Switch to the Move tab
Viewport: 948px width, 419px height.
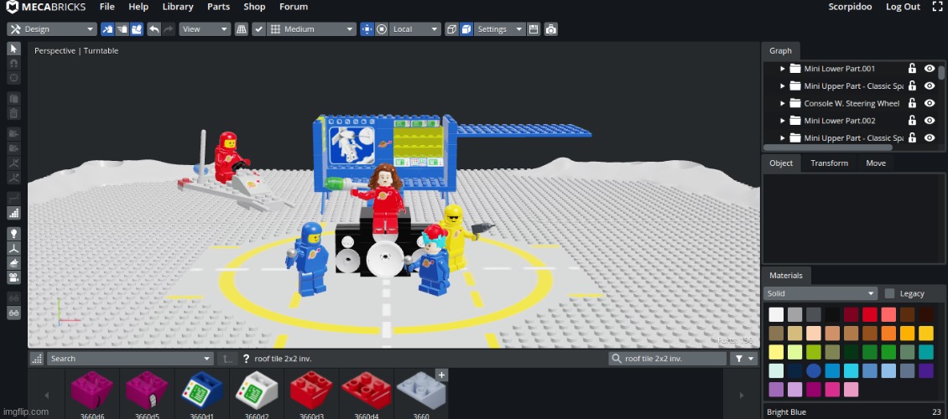click(x=876, y=163)
